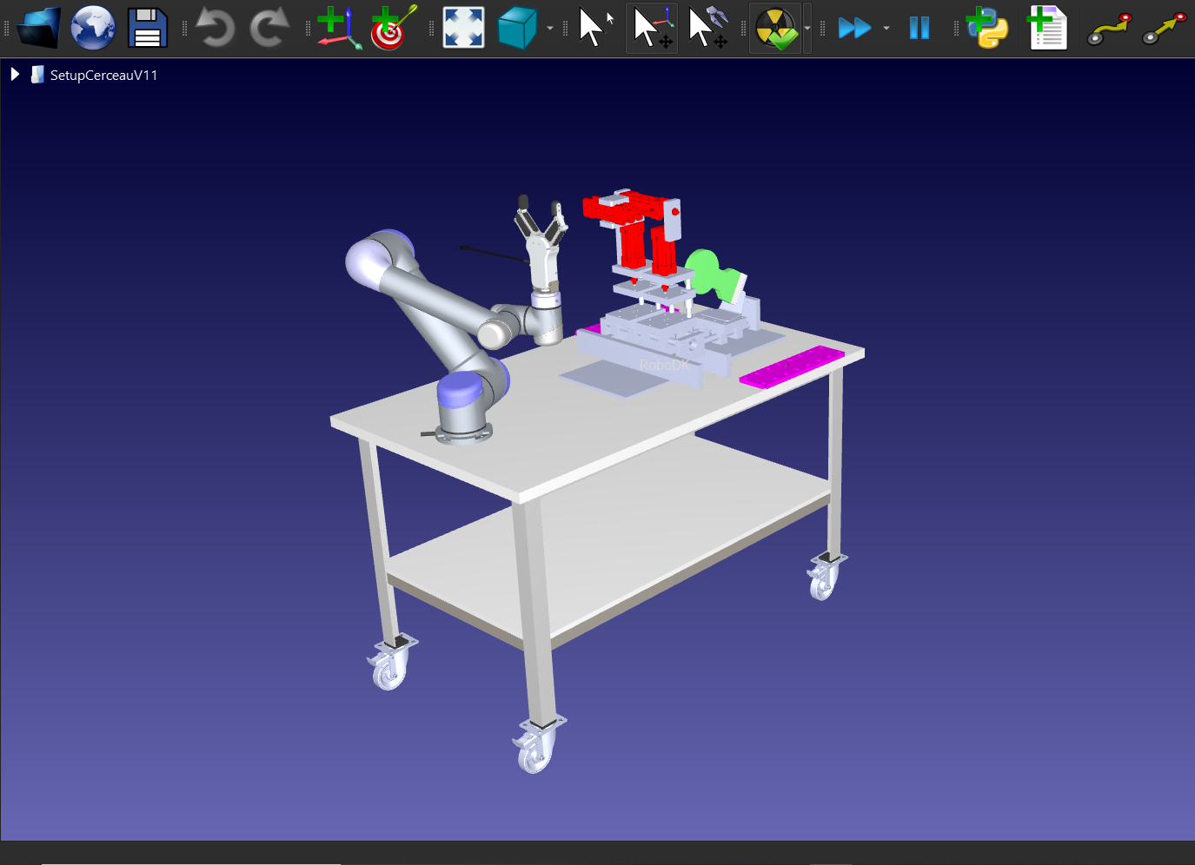Open dropdown next to the collision check icon
This screenshot has height=865, width=1195.
point(807,29)
